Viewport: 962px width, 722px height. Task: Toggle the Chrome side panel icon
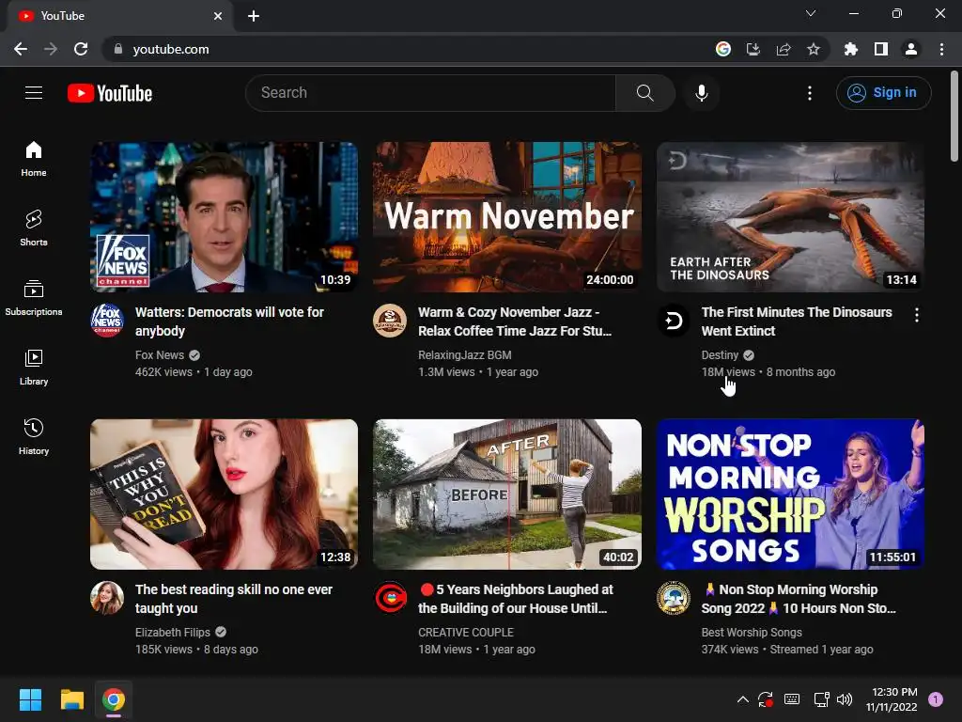tap(881, 49)
